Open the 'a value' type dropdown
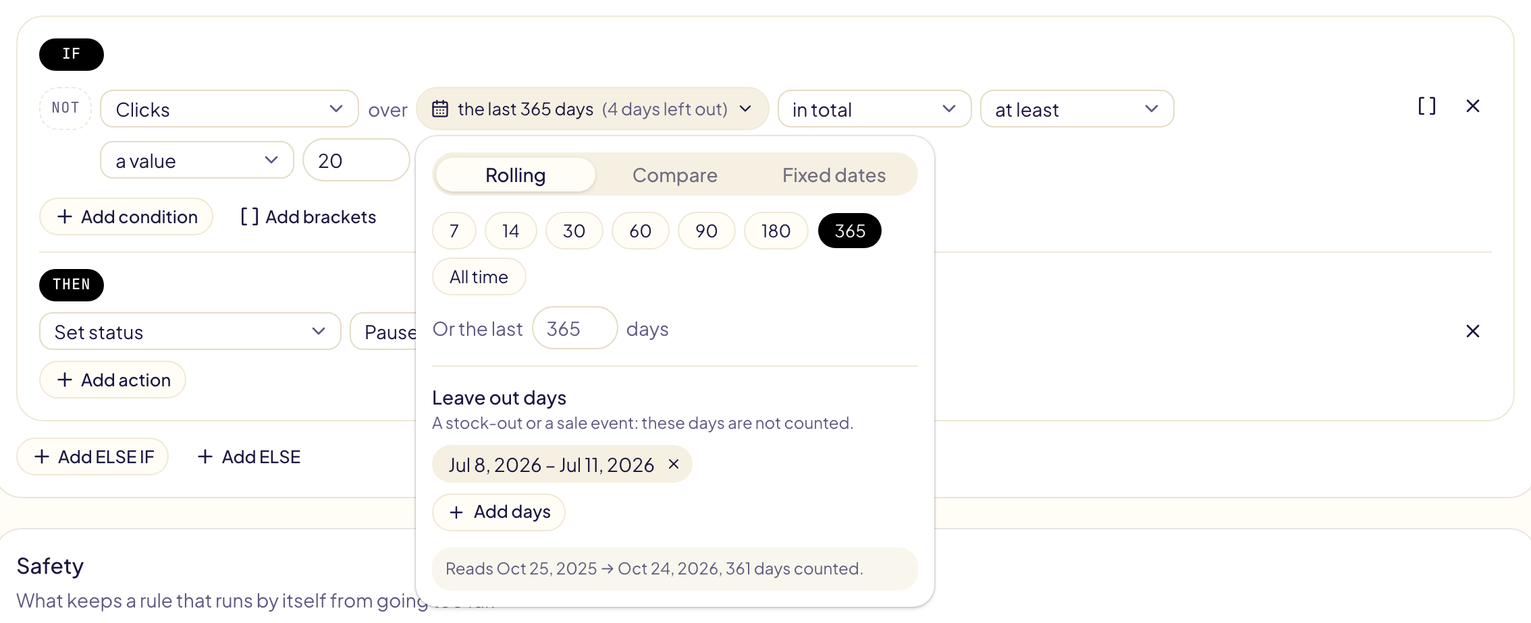 [197, 160]
